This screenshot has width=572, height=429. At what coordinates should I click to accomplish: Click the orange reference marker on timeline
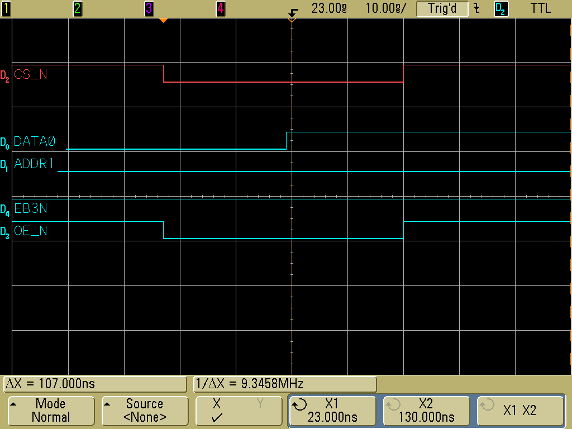[x=163, y=21]
